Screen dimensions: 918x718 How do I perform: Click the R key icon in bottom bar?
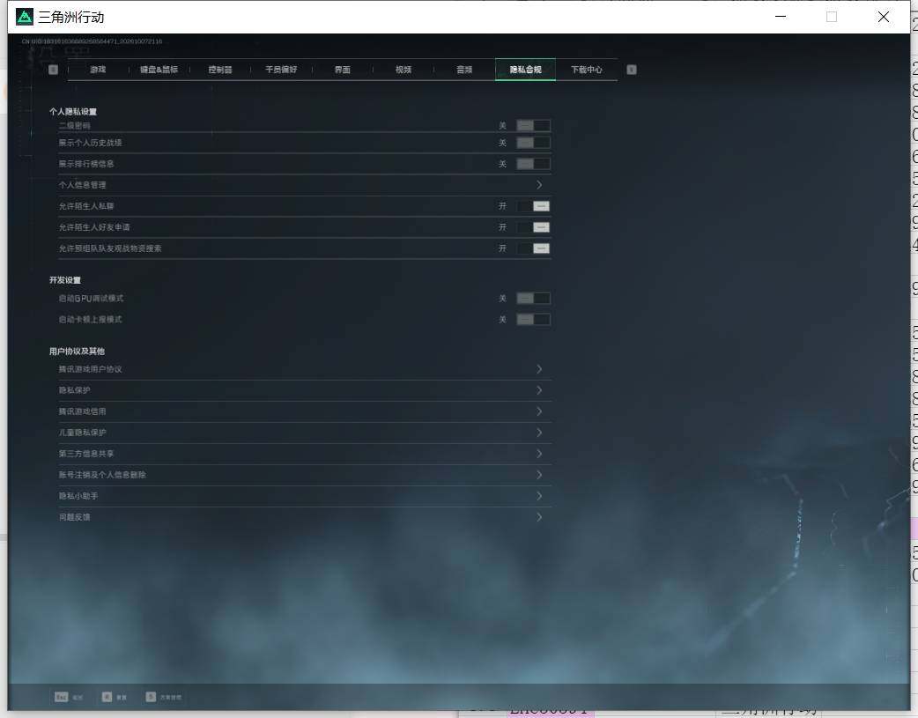coord(107,697)
